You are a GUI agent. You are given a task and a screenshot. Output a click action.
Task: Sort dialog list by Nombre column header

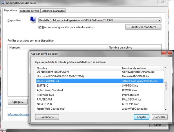(78, 68)
